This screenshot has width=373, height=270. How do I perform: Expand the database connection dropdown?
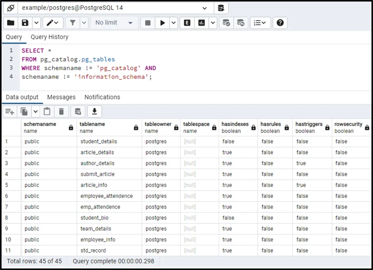(205, 8)
